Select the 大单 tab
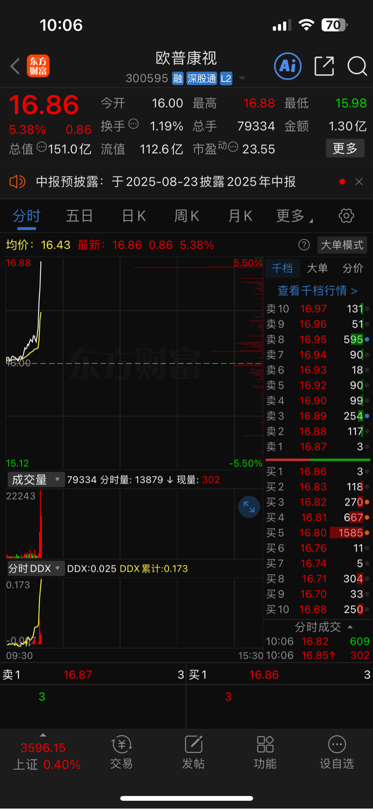373x809 pixels. 318,268
